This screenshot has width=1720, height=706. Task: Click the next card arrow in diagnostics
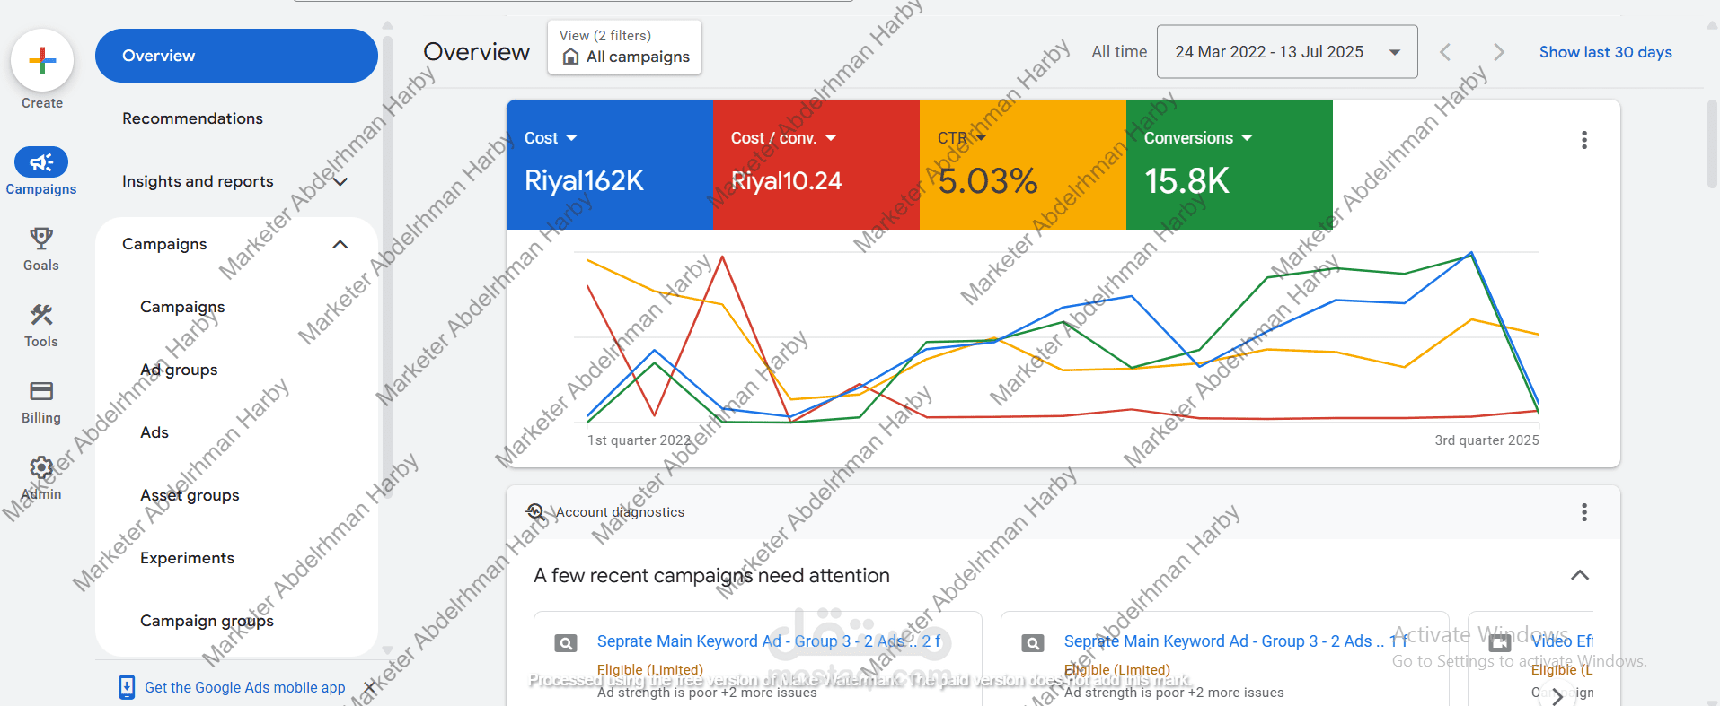pyautogui.click(x=1557, y=696)
